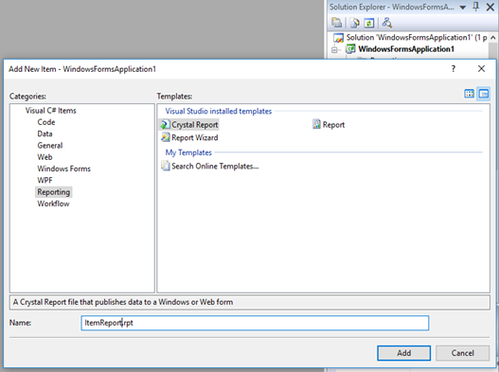The image size is (499, 372).
Task: Select the Code category
Action: pos(46,122)
